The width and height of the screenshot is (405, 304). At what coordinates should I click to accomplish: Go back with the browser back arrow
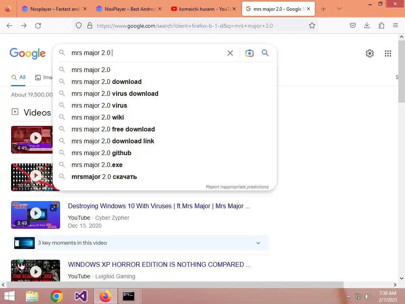pyautogui.click(x=9, y=26)
